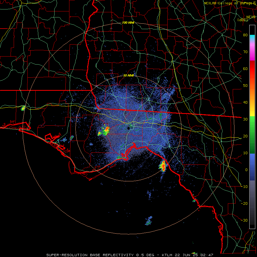The image size is (257, 257).
Task: Click the small storm cell at far west edge
Action: (x=23, y=108)
